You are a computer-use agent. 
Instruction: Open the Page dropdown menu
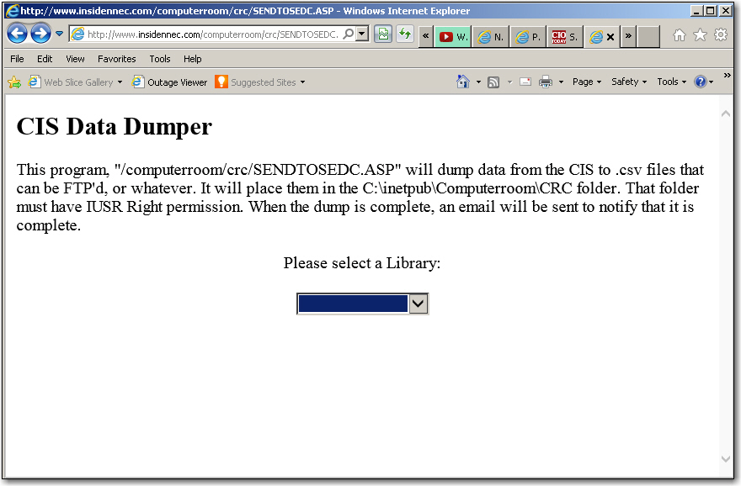586,82
